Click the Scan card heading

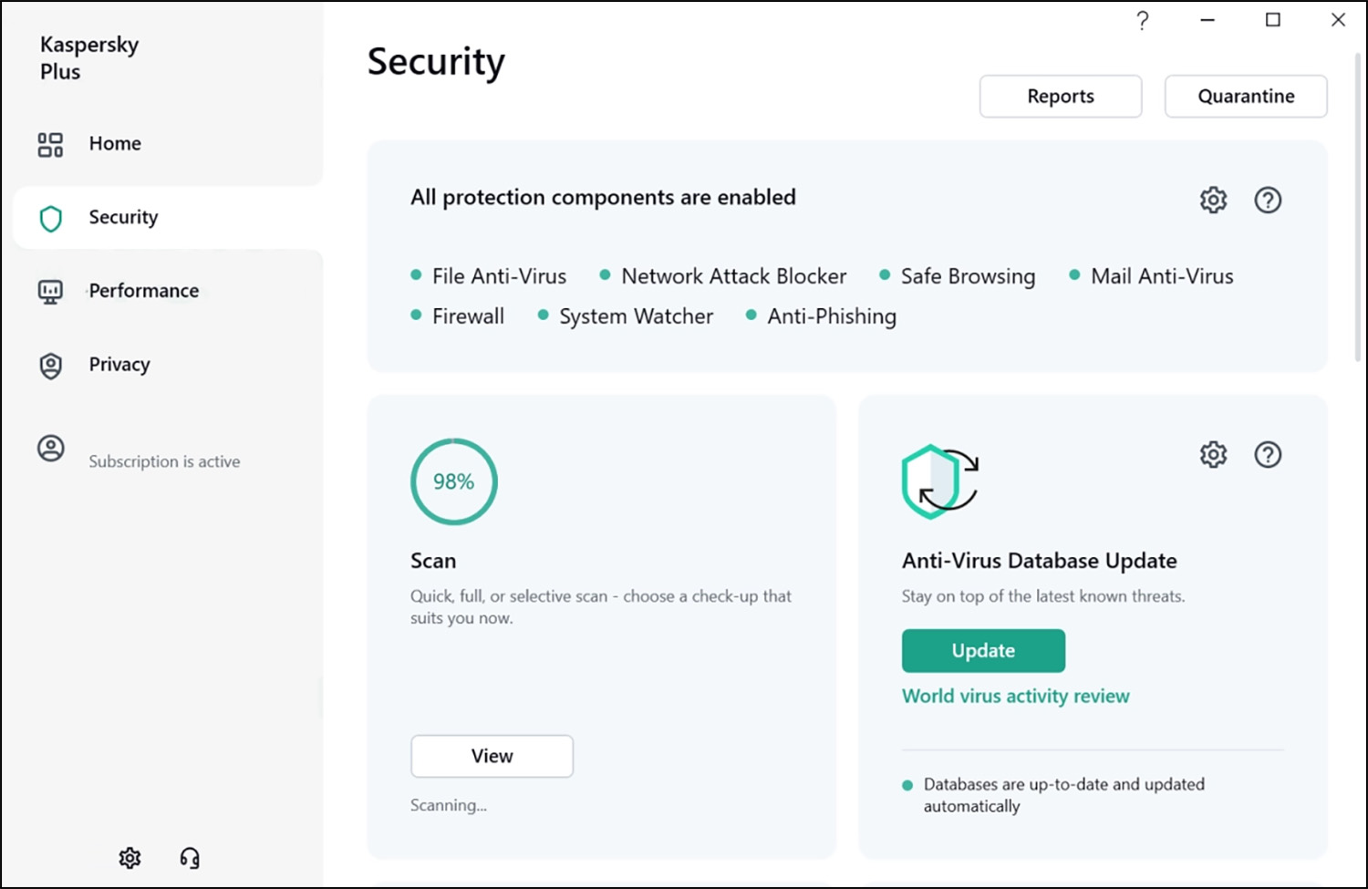pos(433,561)
